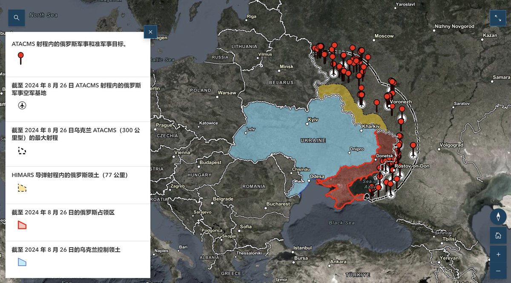
Task: Click the Odesa city label
Action: coord(317,176)
